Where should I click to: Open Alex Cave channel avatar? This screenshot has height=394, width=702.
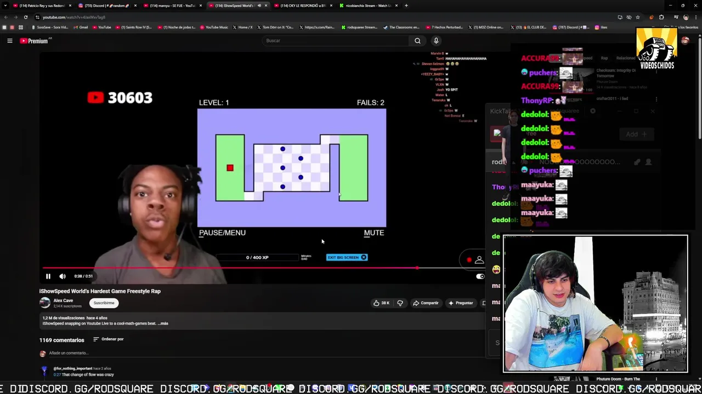pos(45,303)
